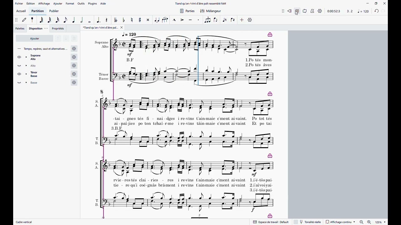This screenshot has width=401, height=225.
Task: Select the half note duration
Action: point(81,20)
